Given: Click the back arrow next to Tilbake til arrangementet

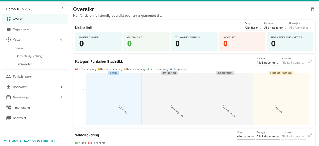Looking at the screenshot, I should tap(5, 141).
